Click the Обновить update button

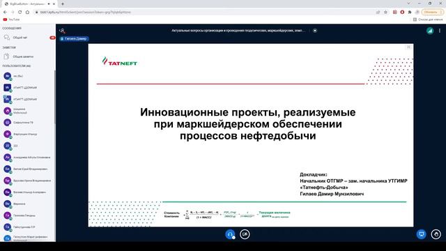point(433,13)
